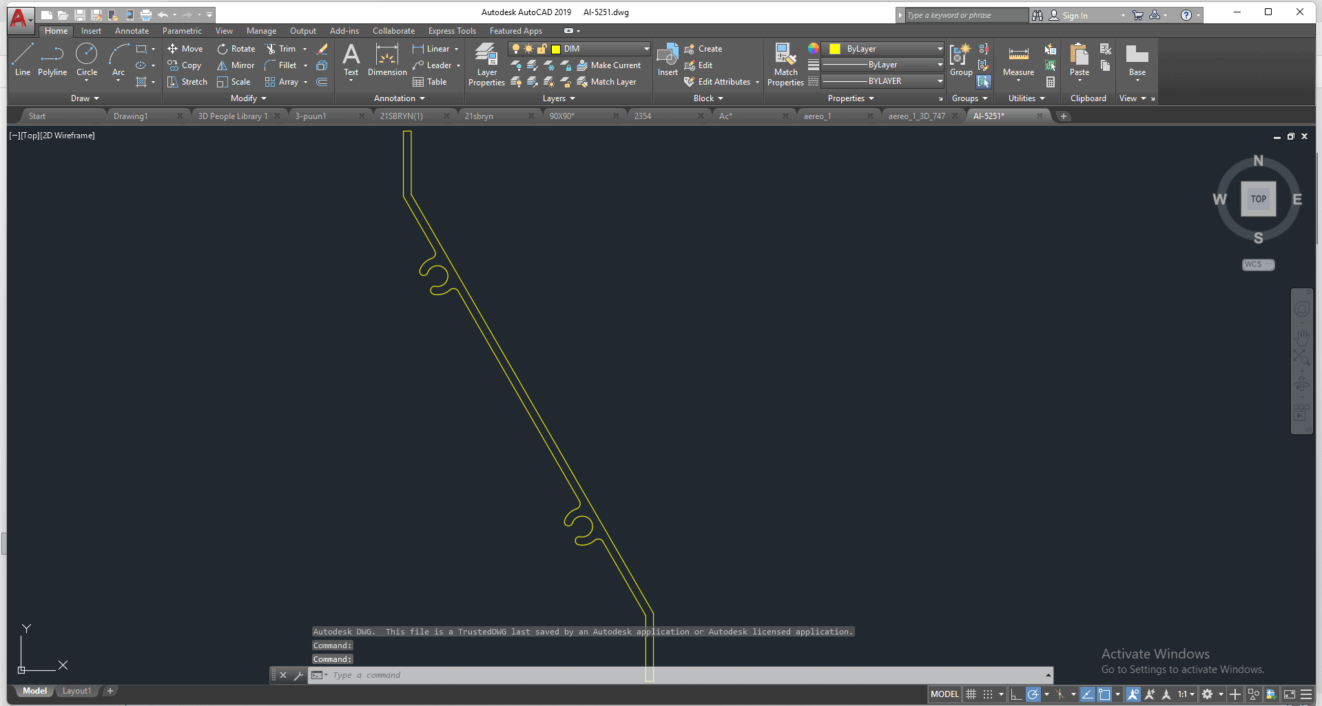Screen dimensions: 1322x706
Task: Click the Polyline tool
Action: pyautogui.click(x=52, y=60)
